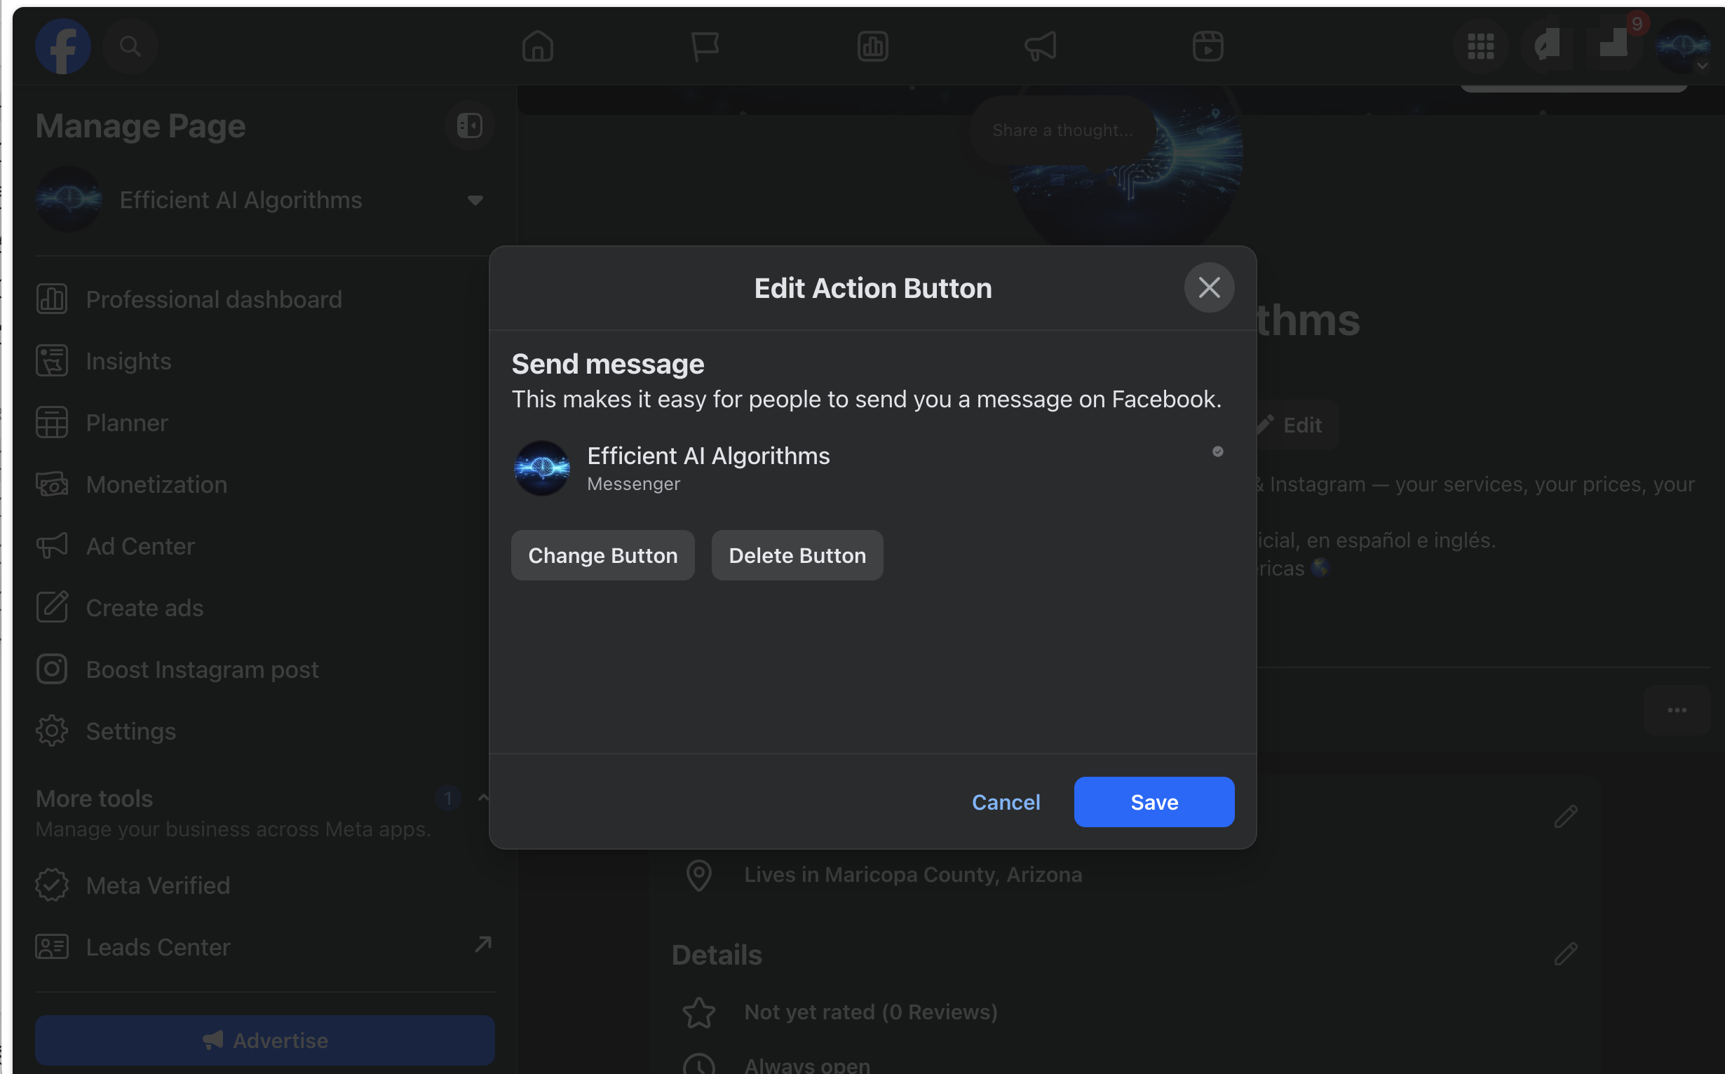The image size is (1725, 1074).
Task: Open the Ad Center megaphone tab icon
Action: (1040, 46)
